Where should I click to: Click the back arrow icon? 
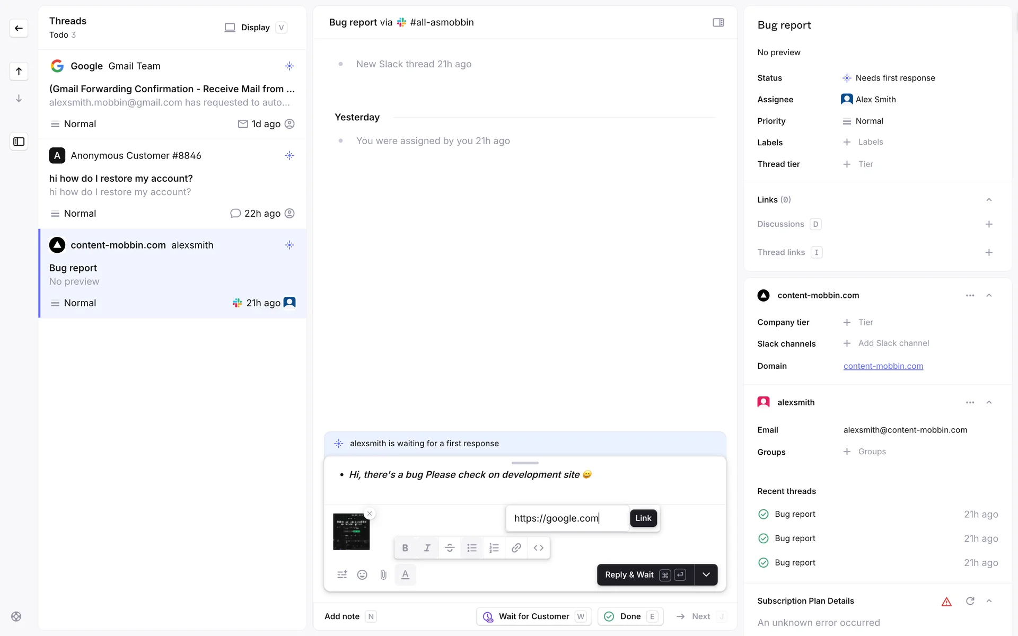[19, 28]
